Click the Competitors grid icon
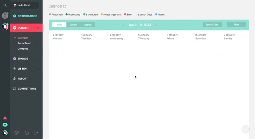This screenshot has height=139, width=255. point(15,89)
